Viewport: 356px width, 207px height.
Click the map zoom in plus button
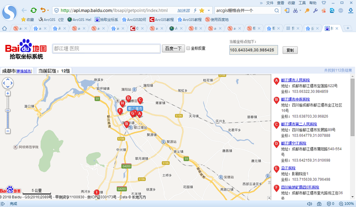(8, 93)
